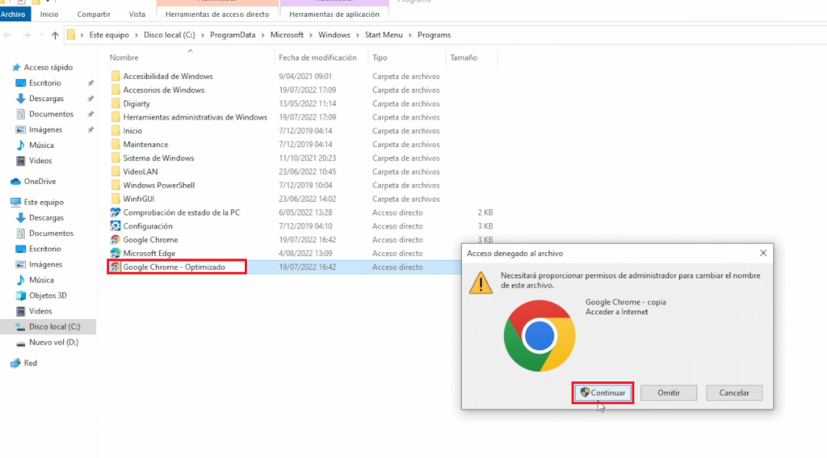Sort by the Tipo column header
The height and width of the screenshot is (458, 827).
pyautogui.click(x=380, y=57)
